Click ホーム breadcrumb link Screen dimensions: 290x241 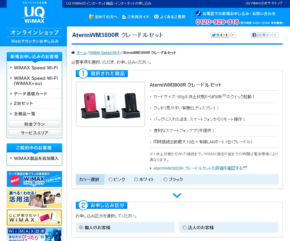point(82,52)
